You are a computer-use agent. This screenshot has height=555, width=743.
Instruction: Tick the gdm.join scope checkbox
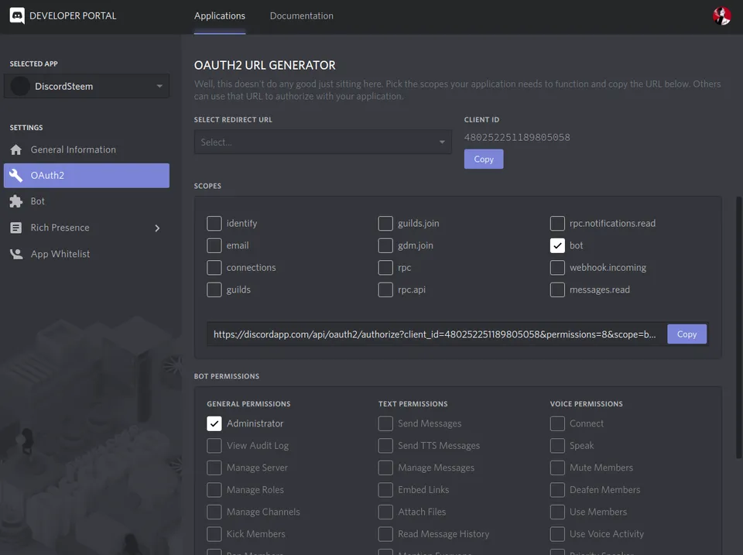385,245
